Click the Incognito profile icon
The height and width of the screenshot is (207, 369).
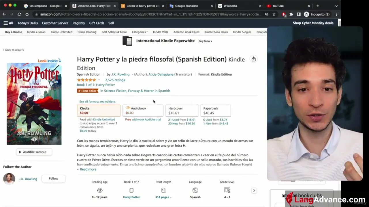tap(306, 14)
